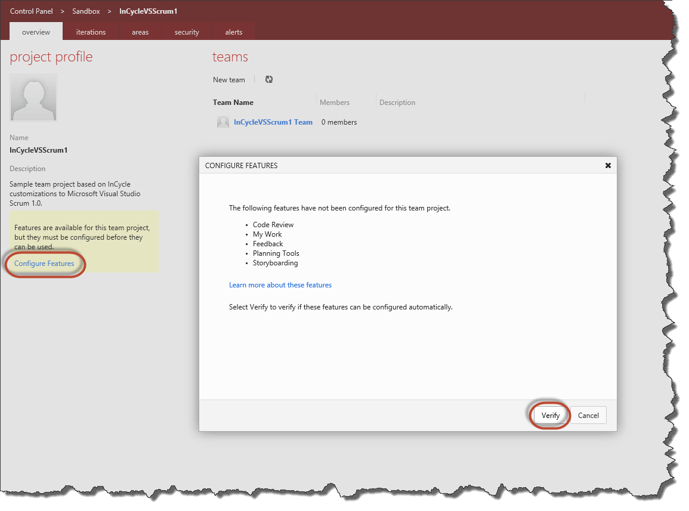The width and height of the screenshot is (689, 511).
Task: Click the Verify button
Action: tap(550, 415)
